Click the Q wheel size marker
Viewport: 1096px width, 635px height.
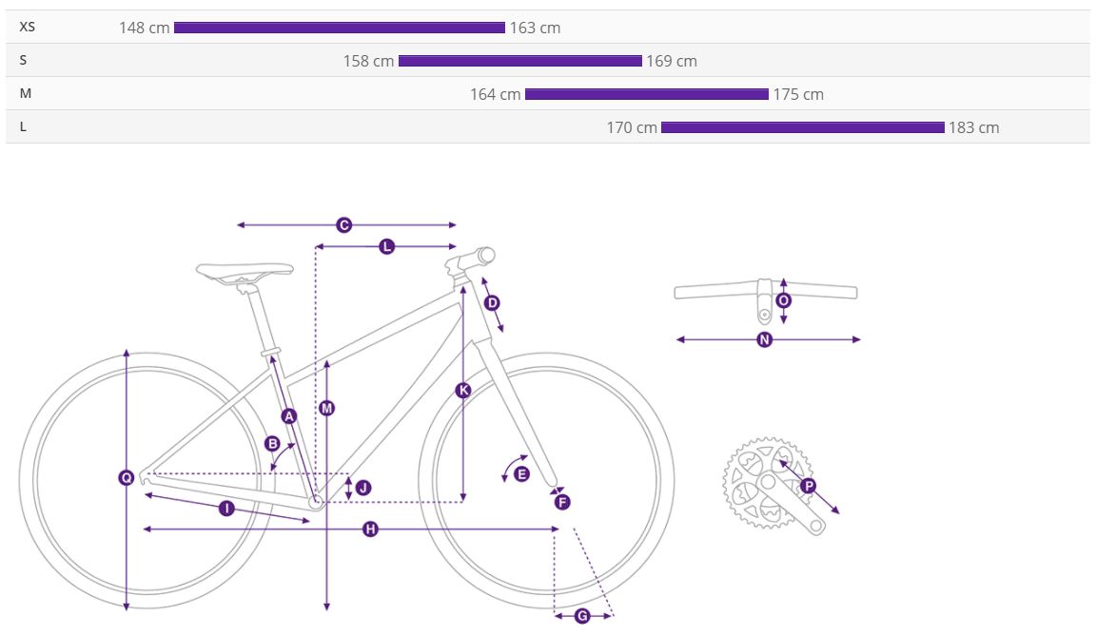[x=127, y=478]
